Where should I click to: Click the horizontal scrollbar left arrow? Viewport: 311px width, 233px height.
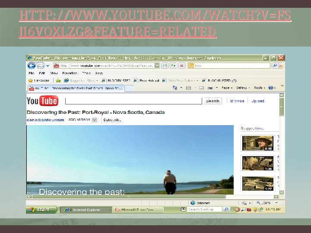(29, 197)
